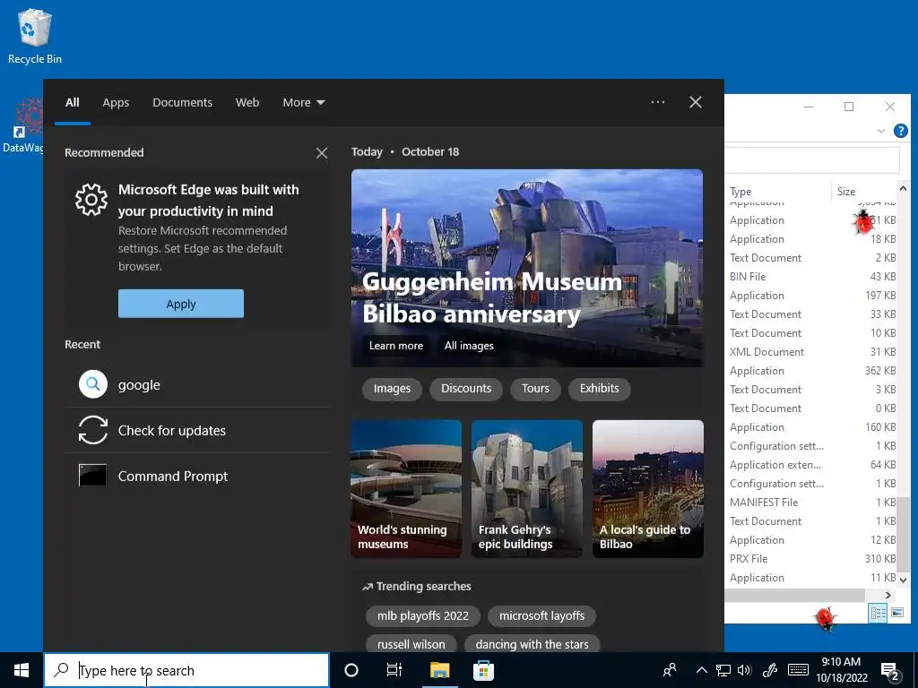Search trending 'microsoft layoffs'
This screenshot has height=688, width=918.
coord(541,615)
